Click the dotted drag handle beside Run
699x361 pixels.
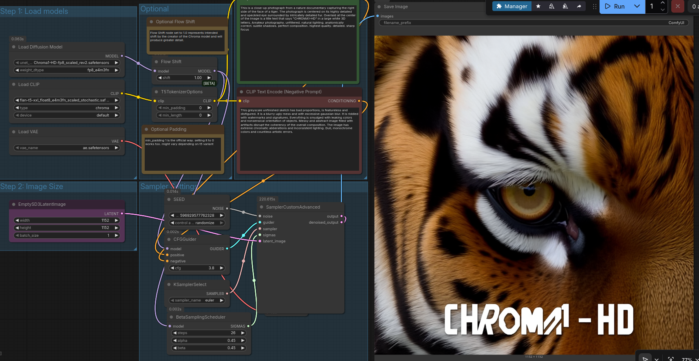point(594,7)
